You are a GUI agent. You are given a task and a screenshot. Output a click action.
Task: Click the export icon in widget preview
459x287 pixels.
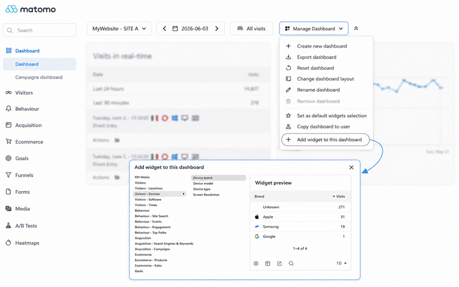279,263
